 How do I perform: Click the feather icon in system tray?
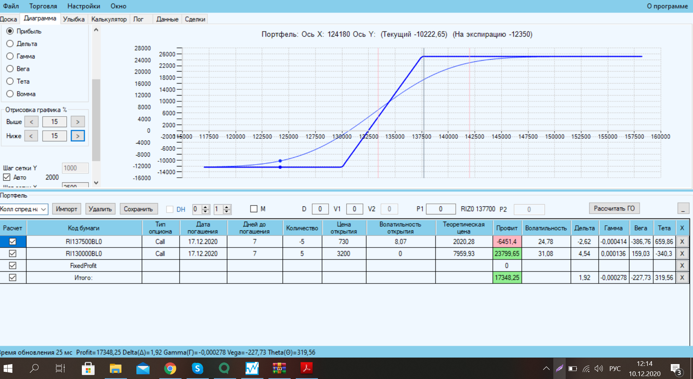pyautogui.click(x=559, y=368)
